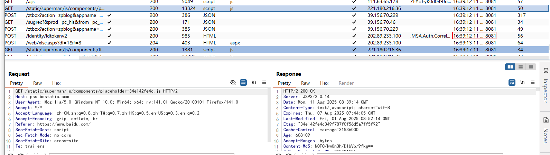The height and width of the screenshot is (155, 550).
Task: Toggle word wrap in Request panel
Action: pyautogui.click(x=243, y=82)
